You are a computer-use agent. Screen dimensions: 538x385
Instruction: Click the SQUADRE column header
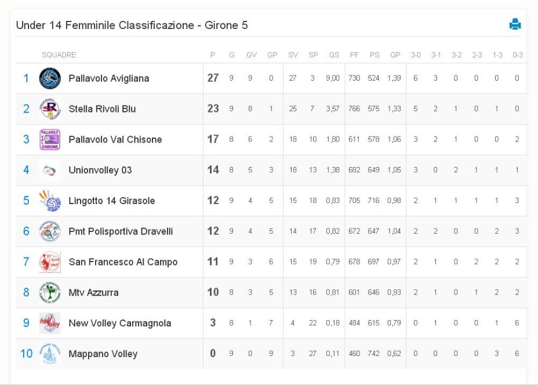coord(59,55)
